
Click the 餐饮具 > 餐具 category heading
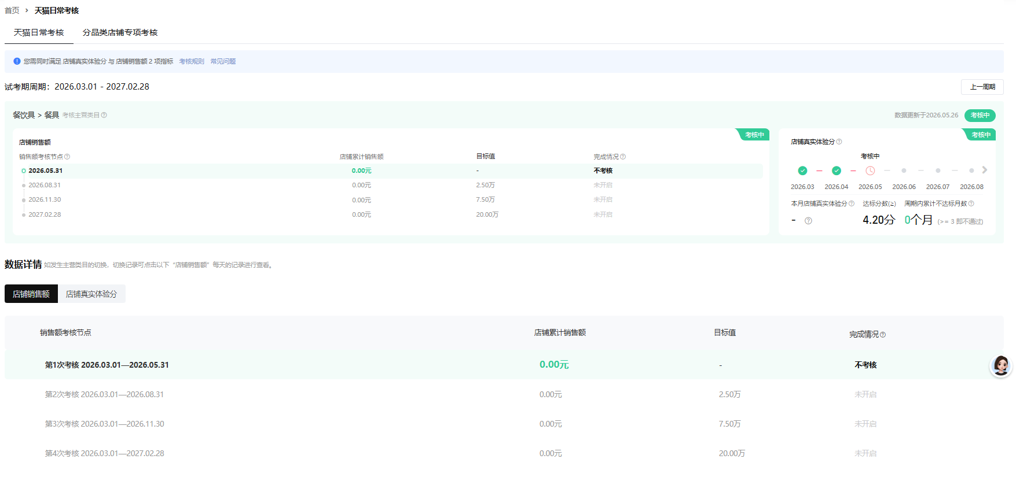pyautogui.click(x=36, y=115)
